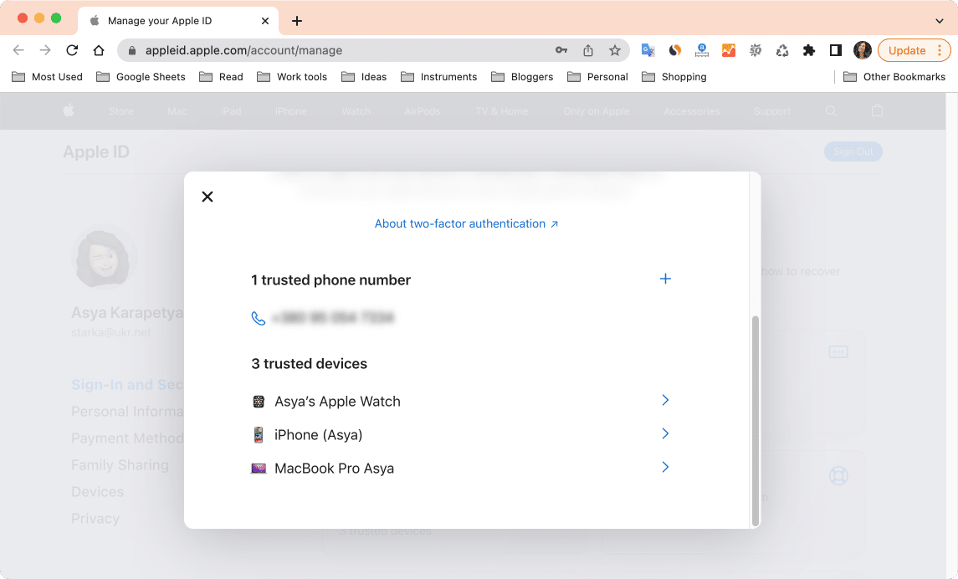
Task: Select MacBook Pro Asya device name
Action: click(334, 469)
